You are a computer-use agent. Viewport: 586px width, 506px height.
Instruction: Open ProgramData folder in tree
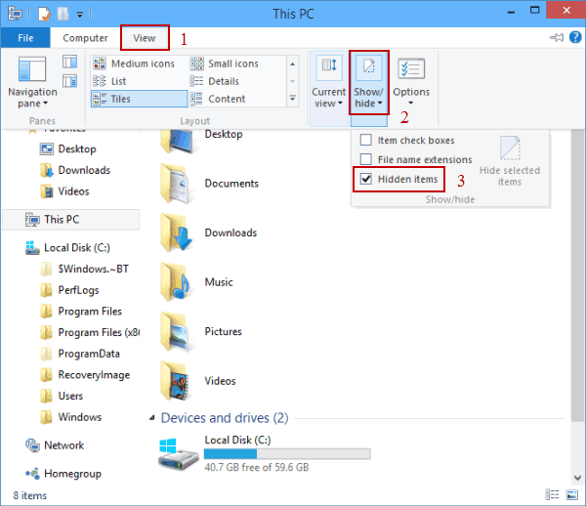point(80,354)
